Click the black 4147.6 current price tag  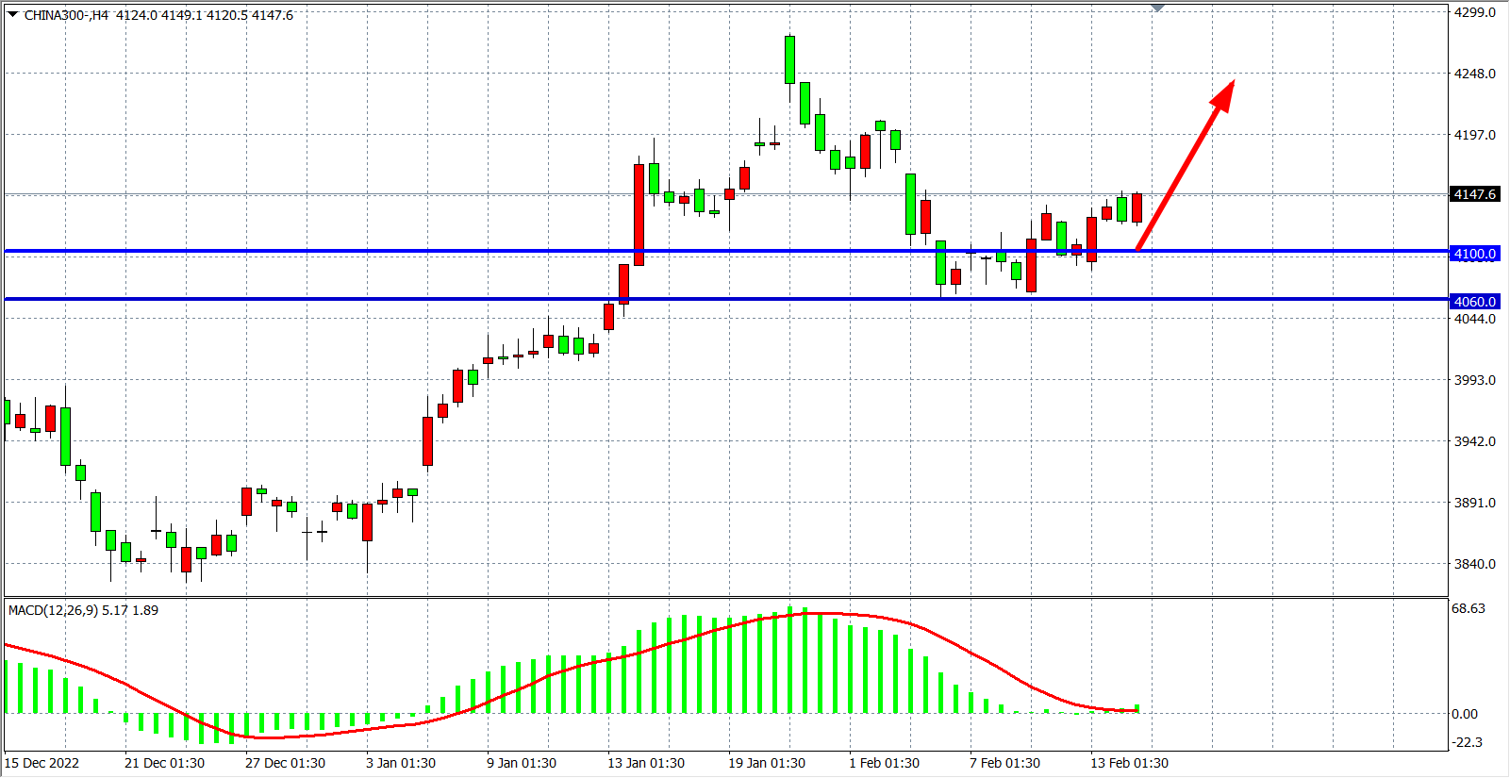1474,194
